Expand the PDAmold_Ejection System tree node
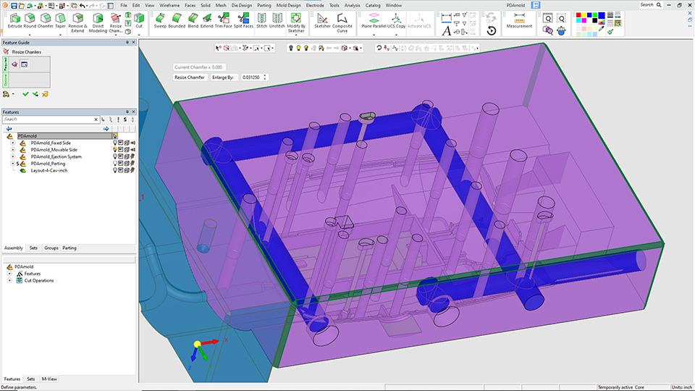This screenshot has width=695, height=391. point(12,156)
